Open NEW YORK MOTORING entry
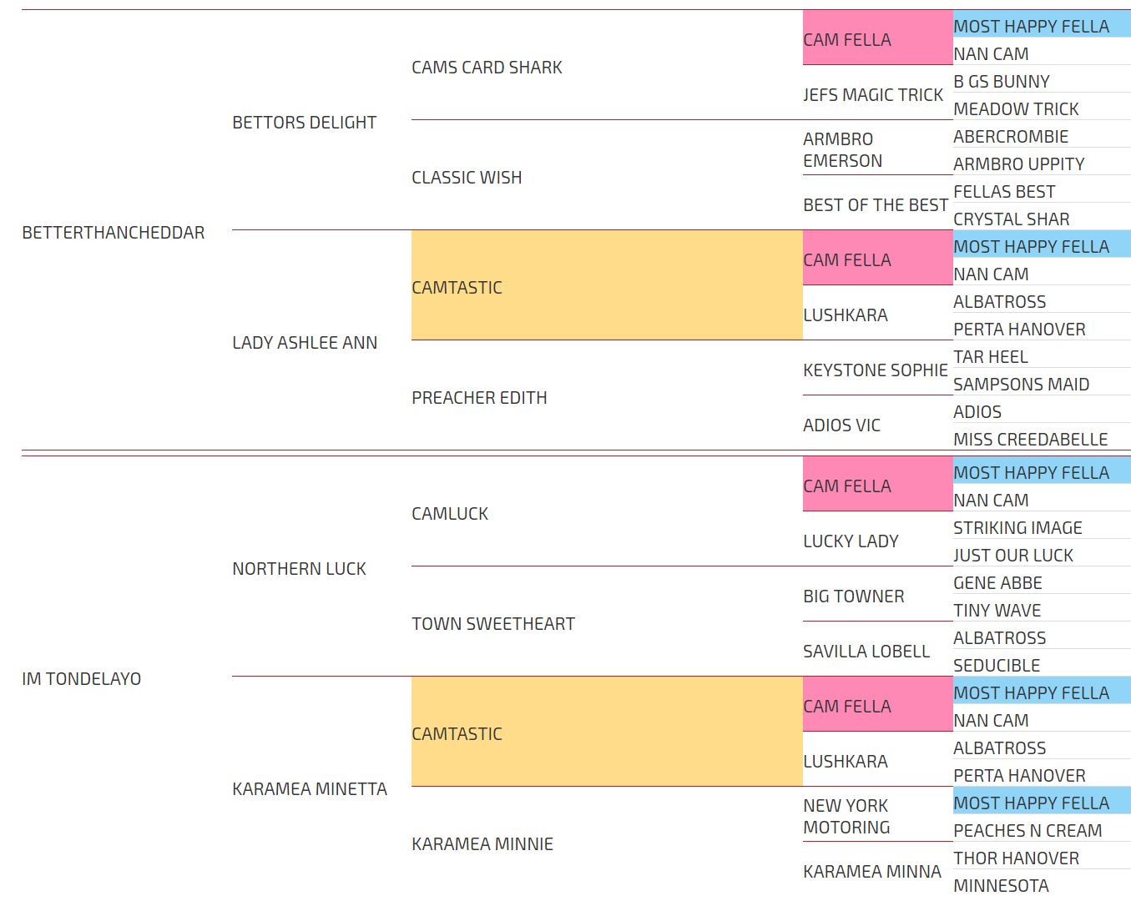The image size is (1131, 901). [x=846, y=817]
